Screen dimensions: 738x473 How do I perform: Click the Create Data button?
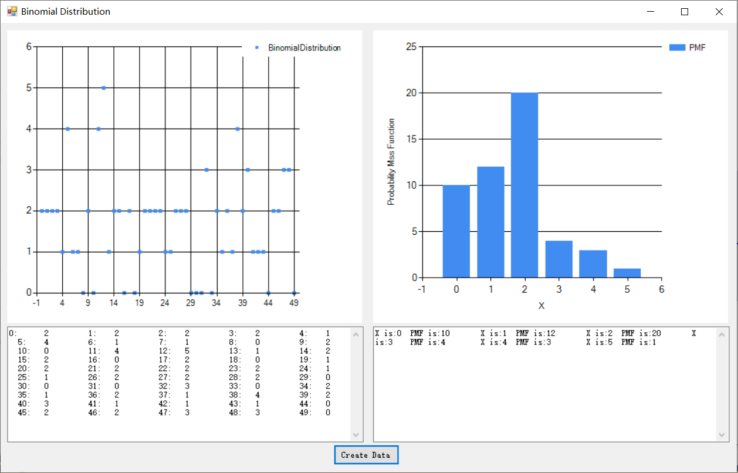365,455
